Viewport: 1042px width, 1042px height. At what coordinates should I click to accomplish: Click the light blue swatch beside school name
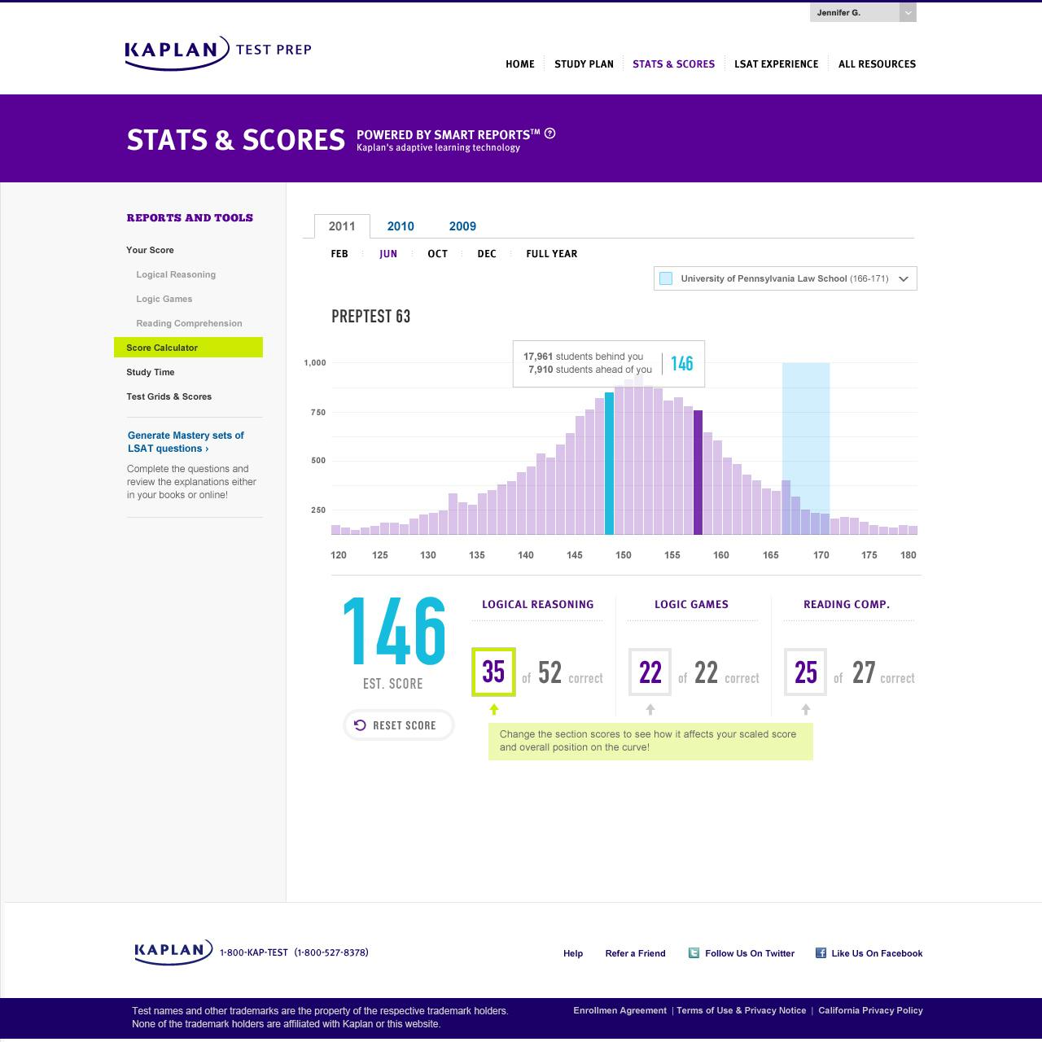[x=666, y=278]
